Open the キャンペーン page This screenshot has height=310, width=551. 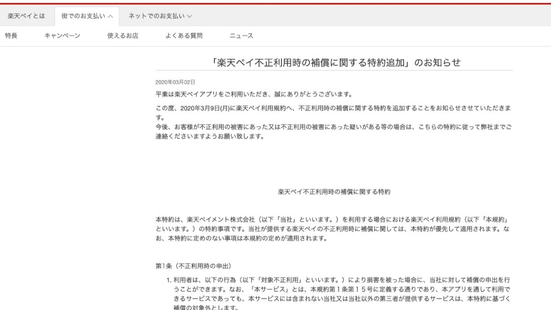pyautogui.click(x=62, y=35)
